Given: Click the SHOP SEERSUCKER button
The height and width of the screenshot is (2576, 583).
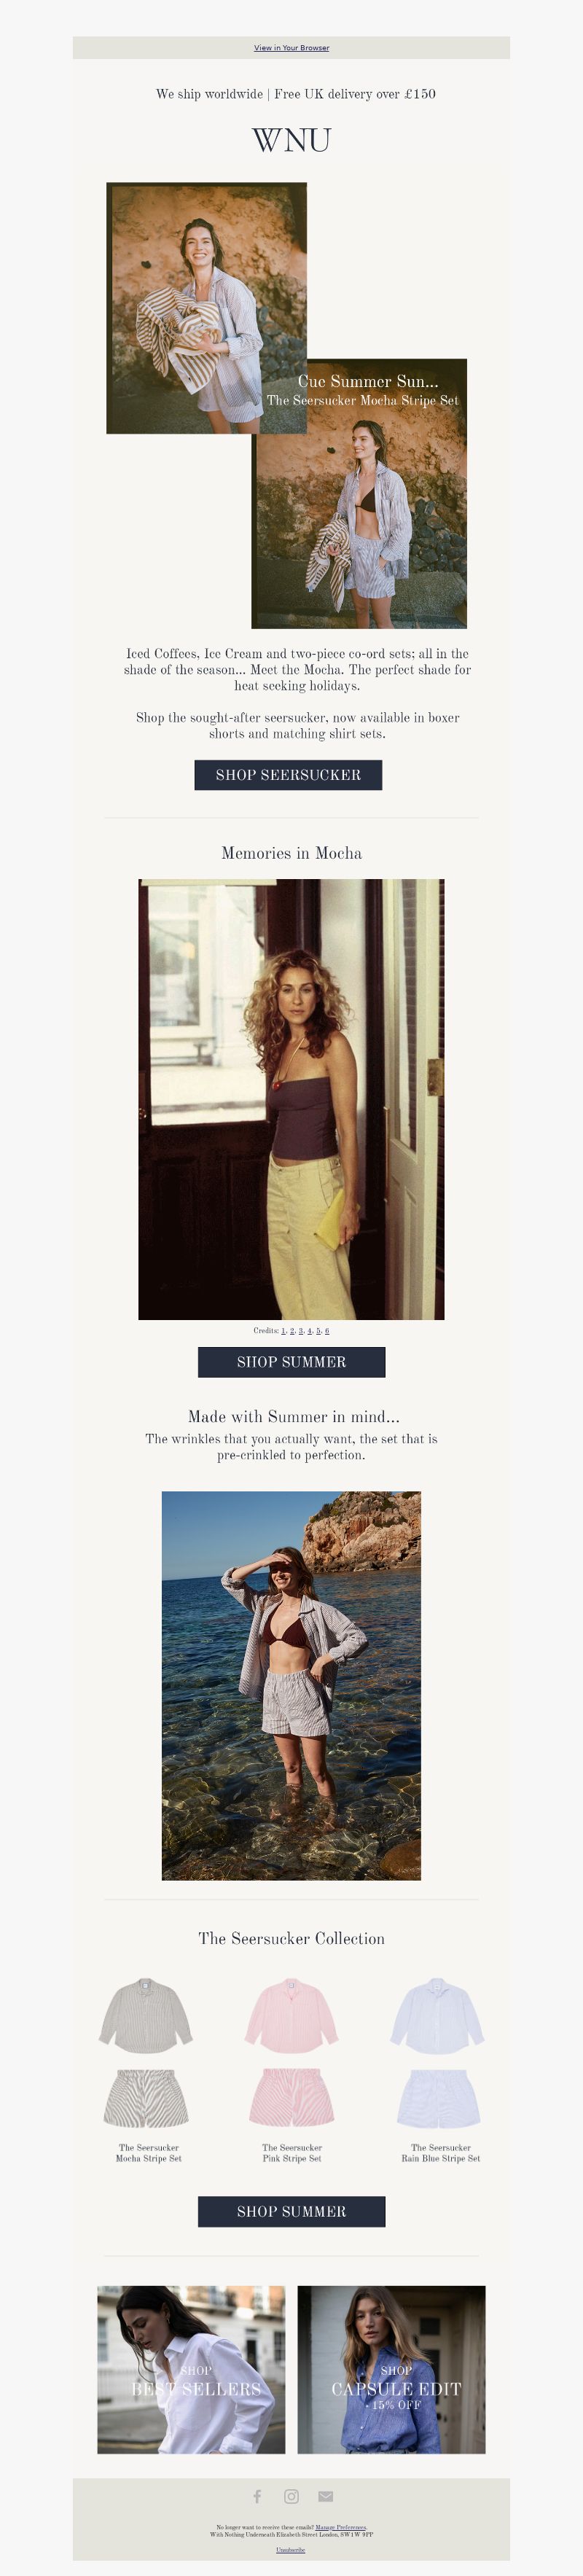Looking at the screenshot, I should tap(288, 775).
